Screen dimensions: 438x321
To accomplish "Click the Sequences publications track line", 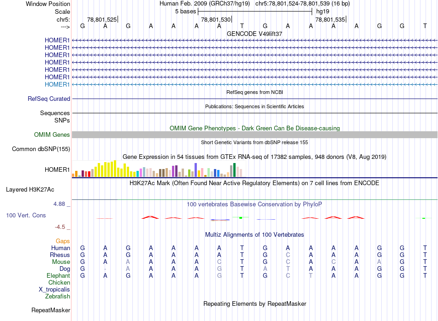I will coord(255,113).
